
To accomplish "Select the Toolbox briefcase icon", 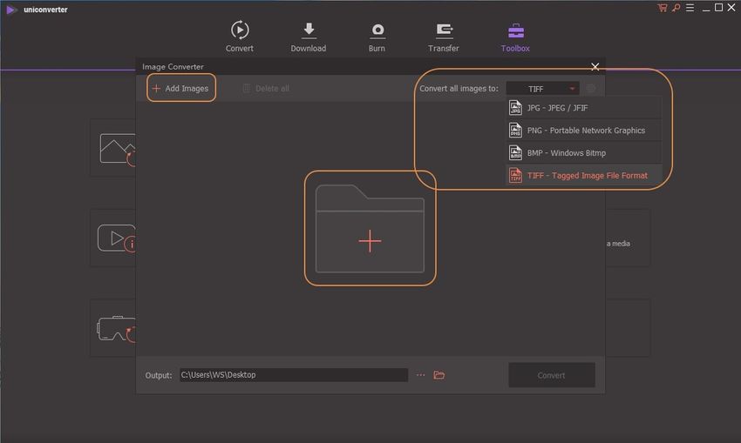I will click(515, 31).
